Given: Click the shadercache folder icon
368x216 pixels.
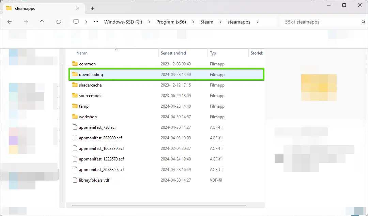Looking at the screenshot, I should (75, 85).
